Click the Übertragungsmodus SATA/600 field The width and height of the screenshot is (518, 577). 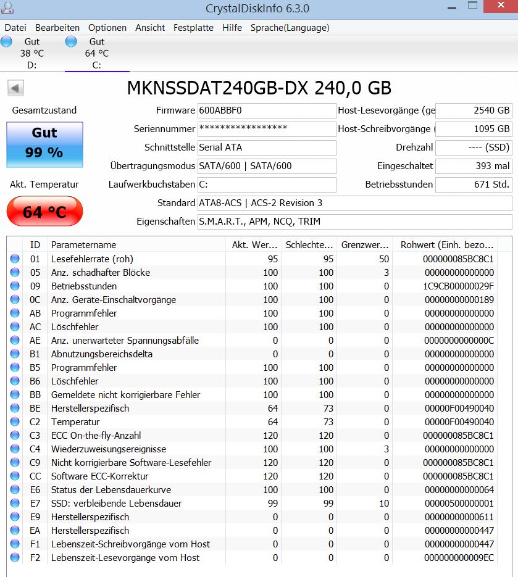(x=267, y=166)
